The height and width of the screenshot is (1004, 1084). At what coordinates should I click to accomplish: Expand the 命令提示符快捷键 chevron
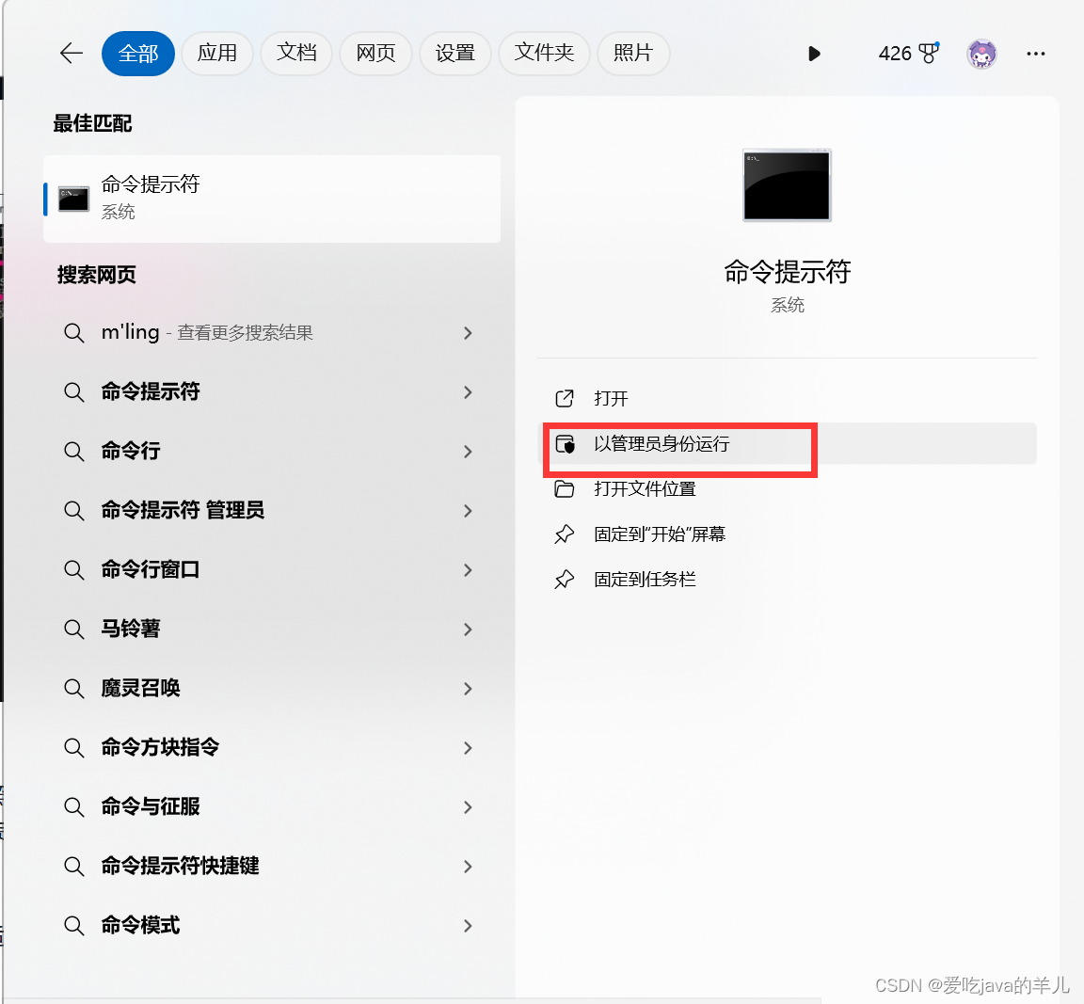468,867
